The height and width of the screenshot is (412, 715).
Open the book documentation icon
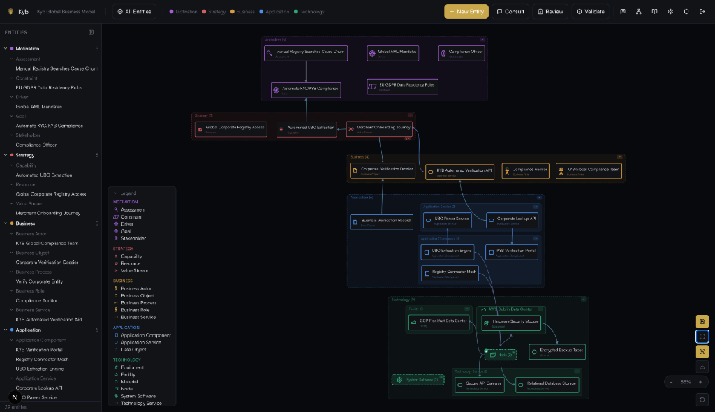[x=654, y=11]
